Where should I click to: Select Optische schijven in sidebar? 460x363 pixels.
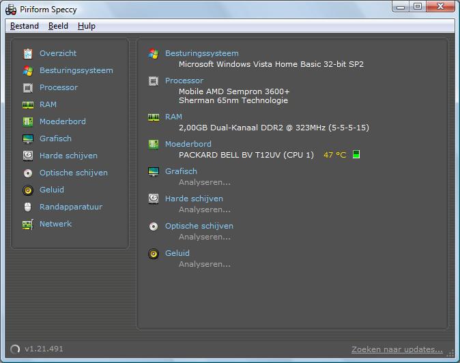74,173
